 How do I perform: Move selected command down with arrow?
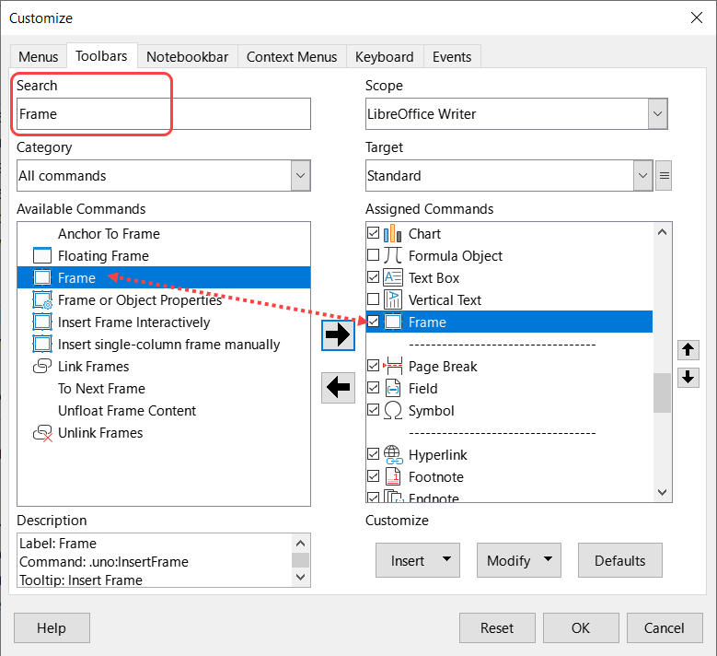click(688, 378)
